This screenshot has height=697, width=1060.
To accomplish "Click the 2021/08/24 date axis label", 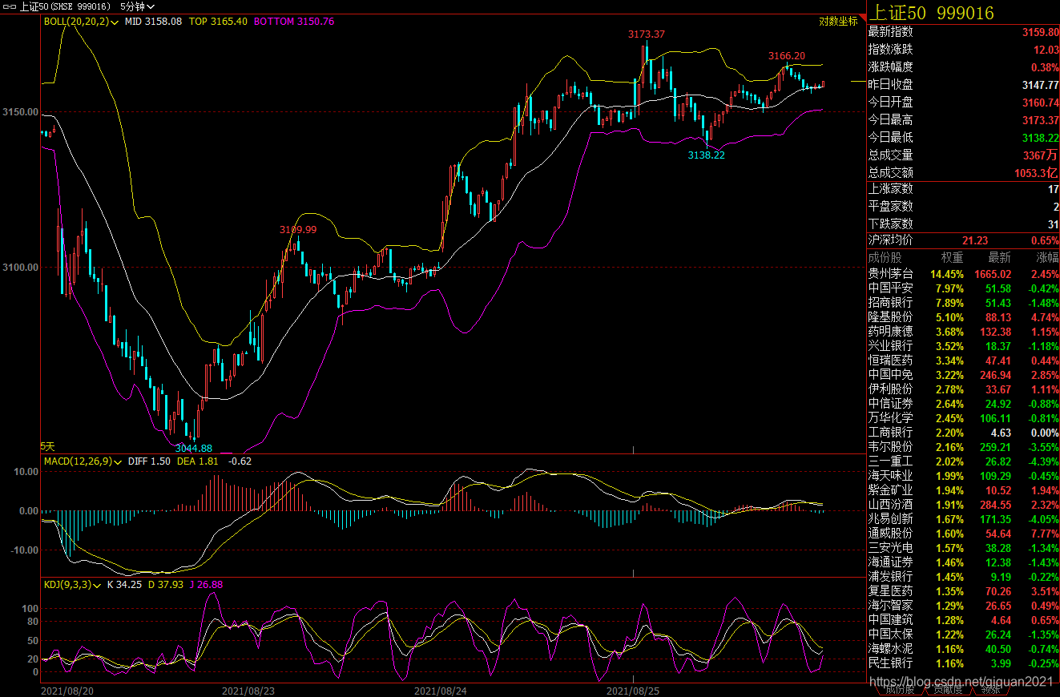I will (441, 690).
